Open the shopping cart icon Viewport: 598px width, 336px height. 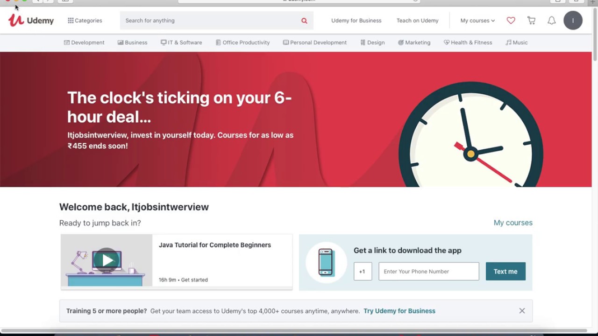[531, 21]
